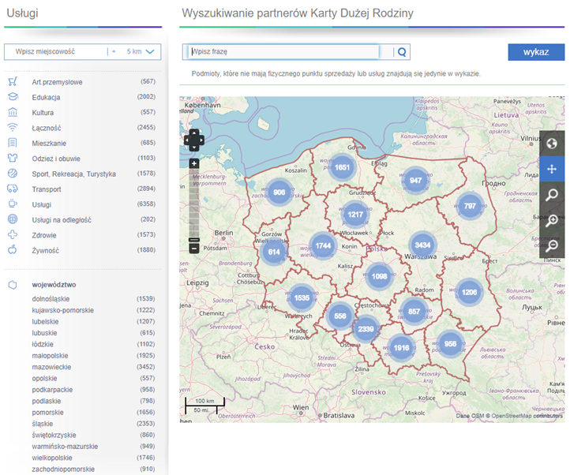This screenshot has width=570, height=475.
Task: Click the Zdrowie cross icon
Action: (x=13, y=234)
